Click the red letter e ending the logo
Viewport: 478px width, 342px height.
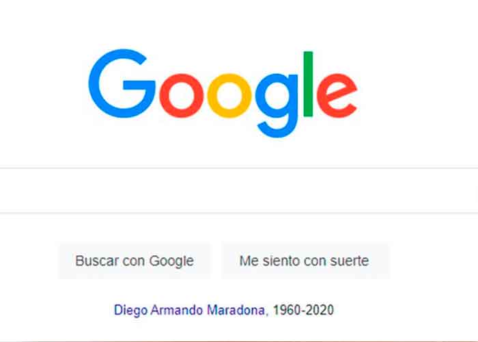tap(337, 96)
